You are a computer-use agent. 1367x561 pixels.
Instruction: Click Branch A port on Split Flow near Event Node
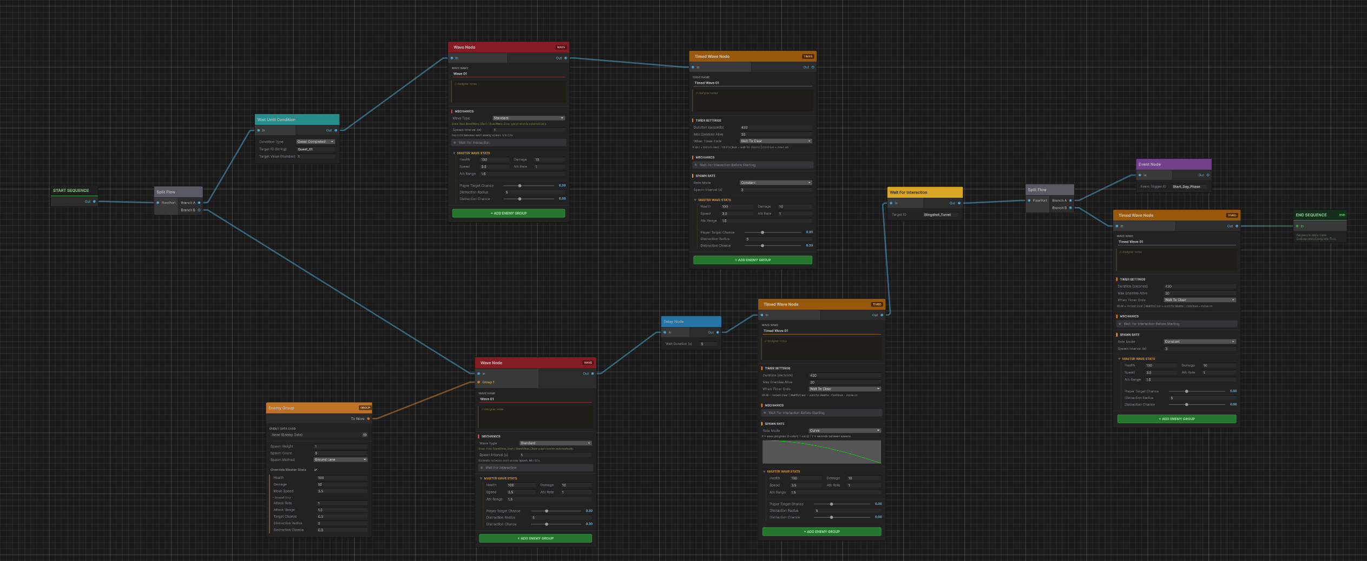point(1070,201)
